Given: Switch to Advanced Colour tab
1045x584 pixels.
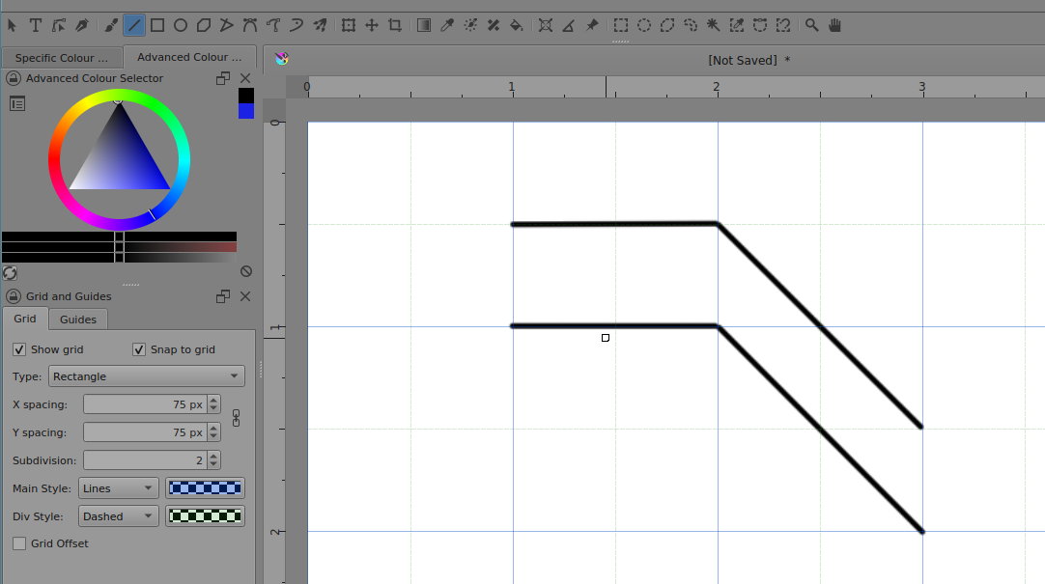Looking at the screenshot, I should tap(190, 57).
